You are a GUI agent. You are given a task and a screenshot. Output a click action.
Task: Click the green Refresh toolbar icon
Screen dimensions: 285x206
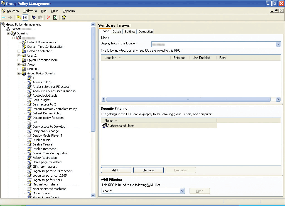coord(55,17)
